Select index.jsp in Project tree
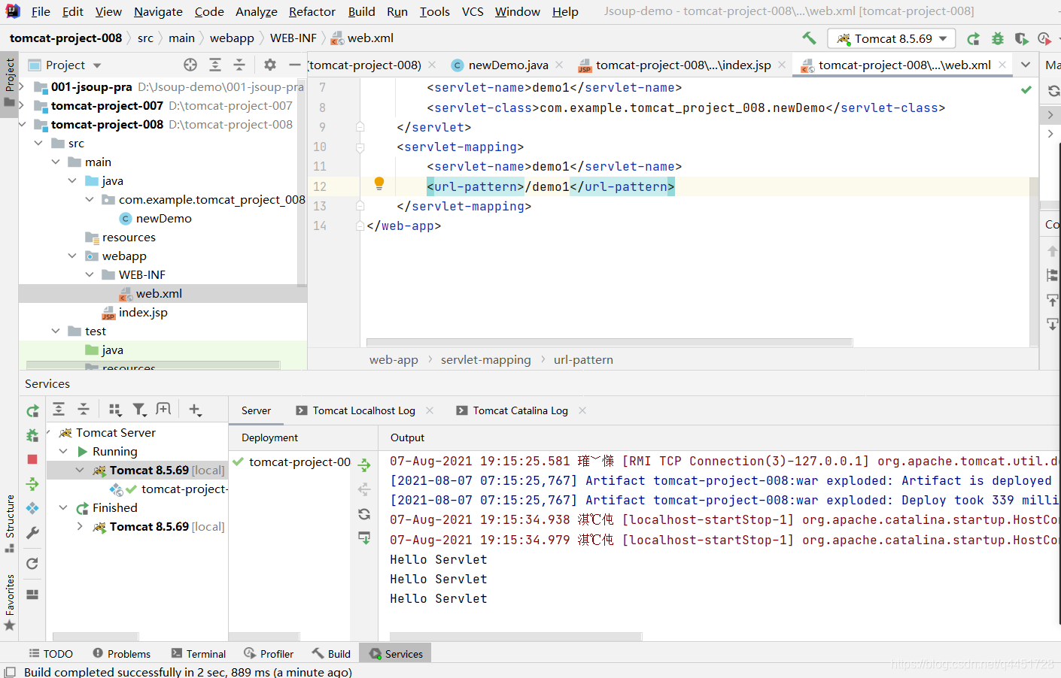 [x=143, y=312]
